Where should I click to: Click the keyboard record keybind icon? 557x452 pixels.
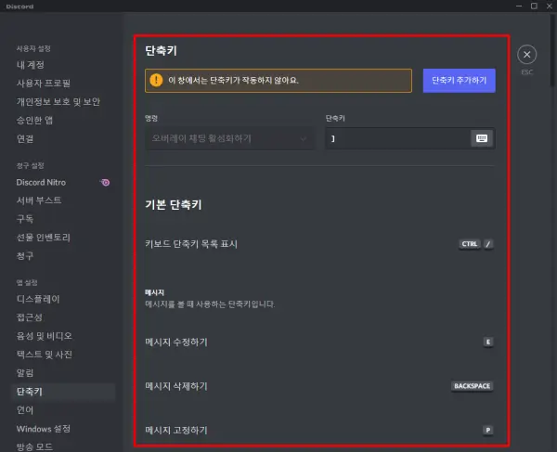coord(482,138)
